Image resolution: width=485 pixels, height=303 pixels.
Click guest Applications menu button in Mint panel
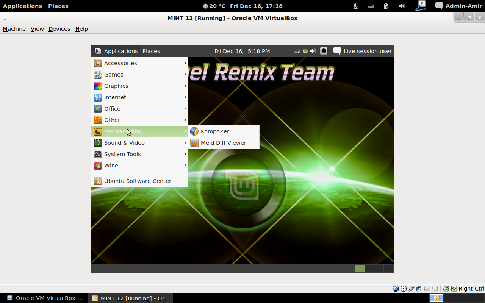pyautogui.click(x=116, y=51)
